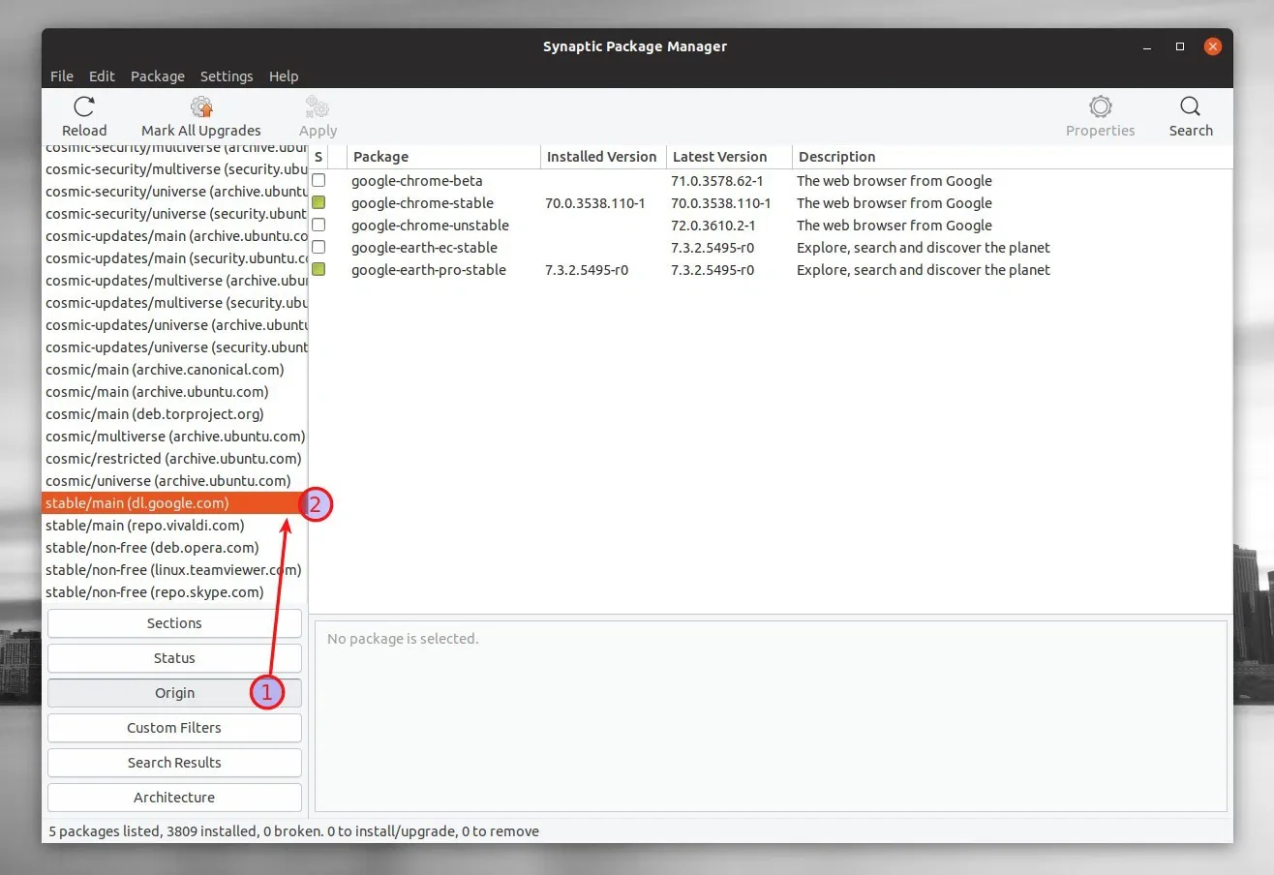Open the Package menu
The width and height of the screenshot is (1274, 875).
tap(158, 76)
